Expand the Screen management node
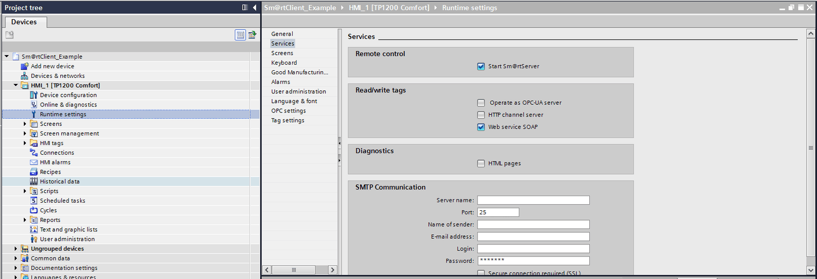Viewport: 817px width, 279px height. [25, 133]
